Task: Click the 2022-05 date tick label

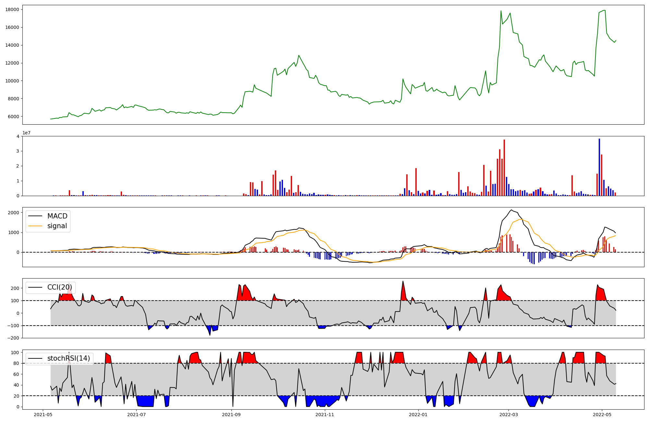Action: click(602, 414)
